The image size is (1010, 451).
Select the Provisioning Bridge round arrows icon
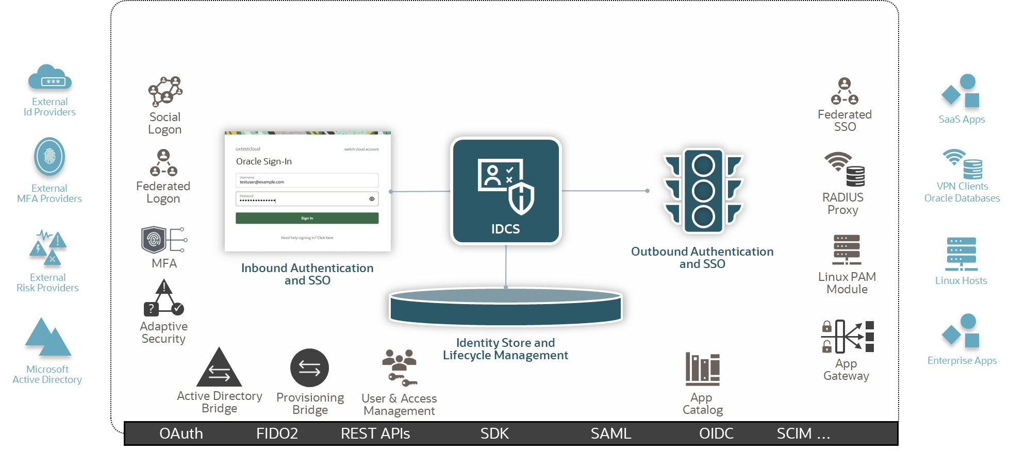coord(309,368)
